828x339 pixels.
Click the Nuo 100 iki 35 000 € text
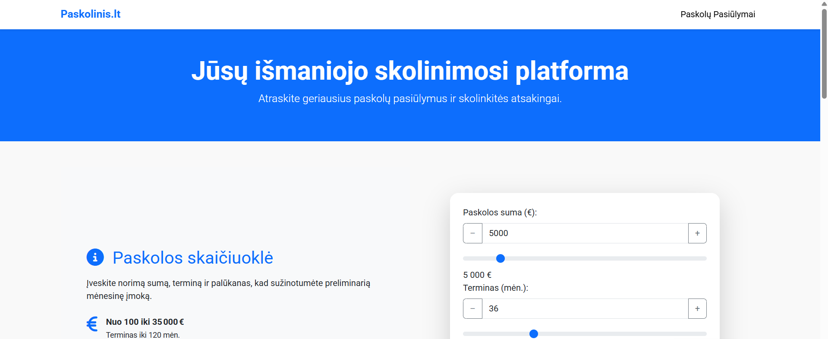[x=145, y=322]
